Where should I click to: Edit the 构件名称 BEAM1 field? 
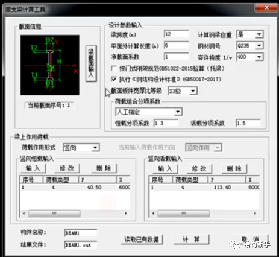pos(81,233)
